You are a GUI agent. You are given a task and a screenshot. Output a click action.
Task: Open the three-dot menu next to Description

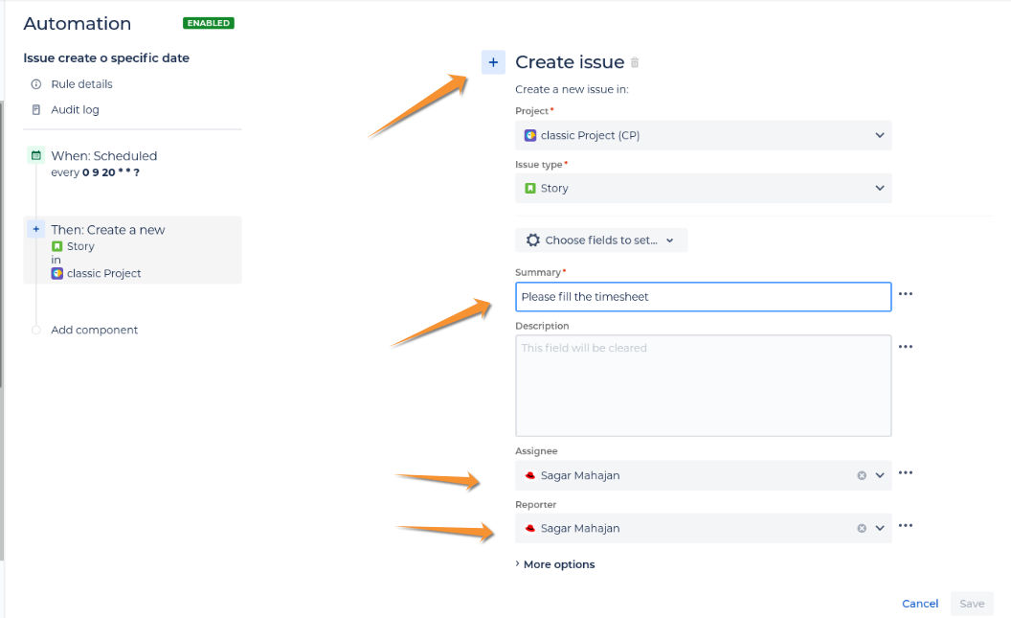[906, 347]
